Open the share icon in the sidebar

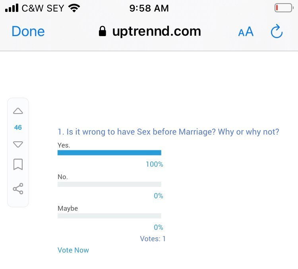[18, 189]
